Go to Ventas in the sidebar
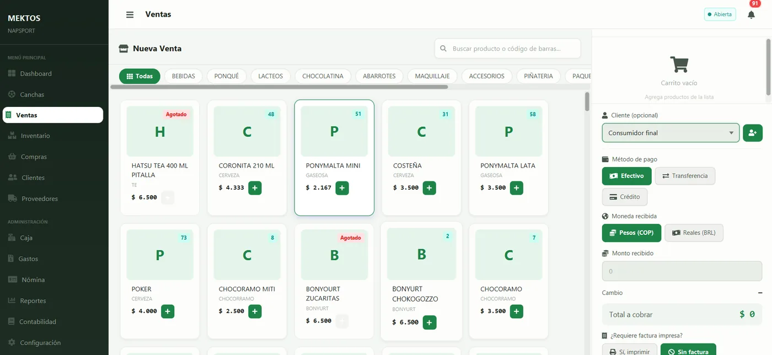The height and width of the screenshot is (355, 772). (52, 115)
